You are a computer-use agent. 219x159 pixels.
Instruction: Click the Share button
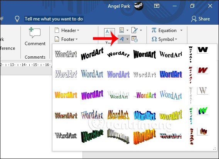(x=200, y=19)
